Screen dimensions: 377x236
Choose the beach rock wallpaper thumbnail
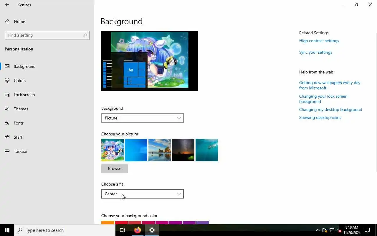tap(160, 150)
